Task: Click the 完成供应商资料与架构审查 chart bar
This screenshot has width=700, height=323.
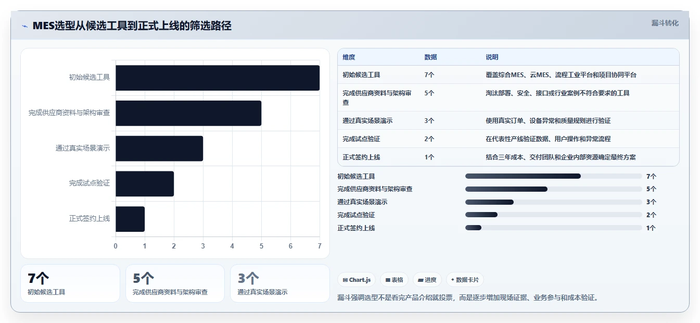Action: [x=188, y=113]
